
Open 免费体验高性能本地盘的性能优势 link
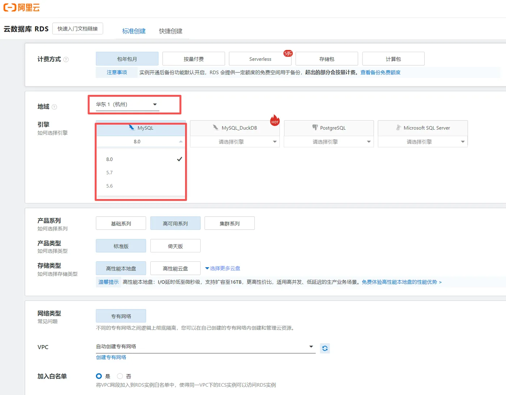click(x=402, y=282)
